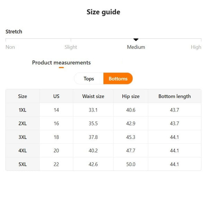Click the Bottom length column header
The height and width of the screenshot is (208, 208).
click(x=174, y=96)
